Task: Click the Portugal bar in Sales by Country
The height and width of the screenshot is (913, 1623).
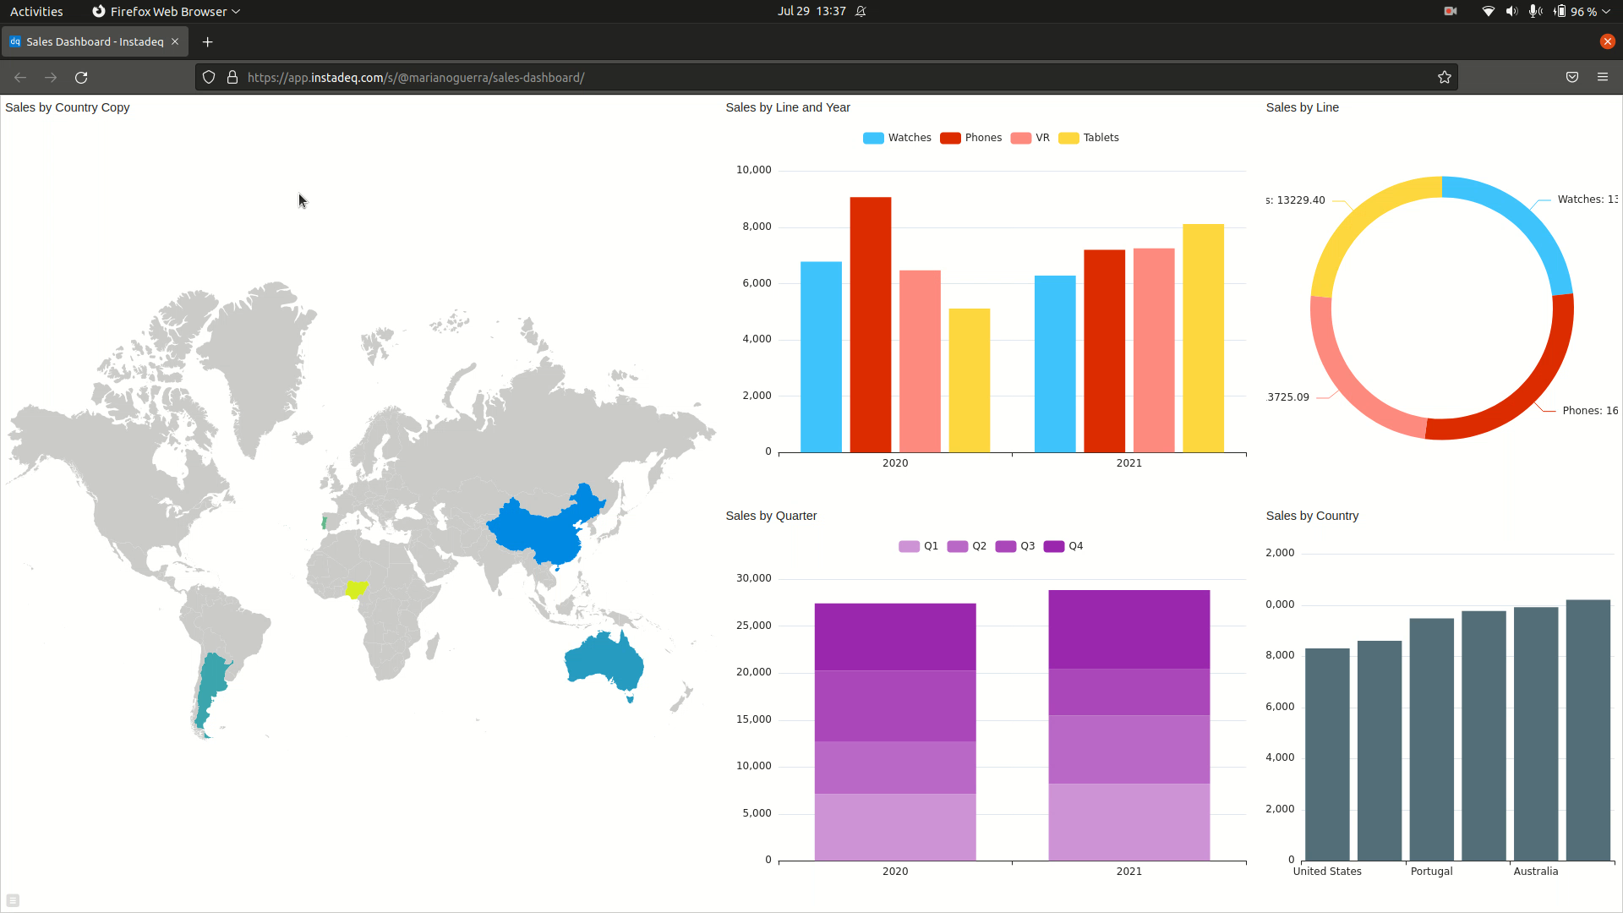Action: [1432, 740]
